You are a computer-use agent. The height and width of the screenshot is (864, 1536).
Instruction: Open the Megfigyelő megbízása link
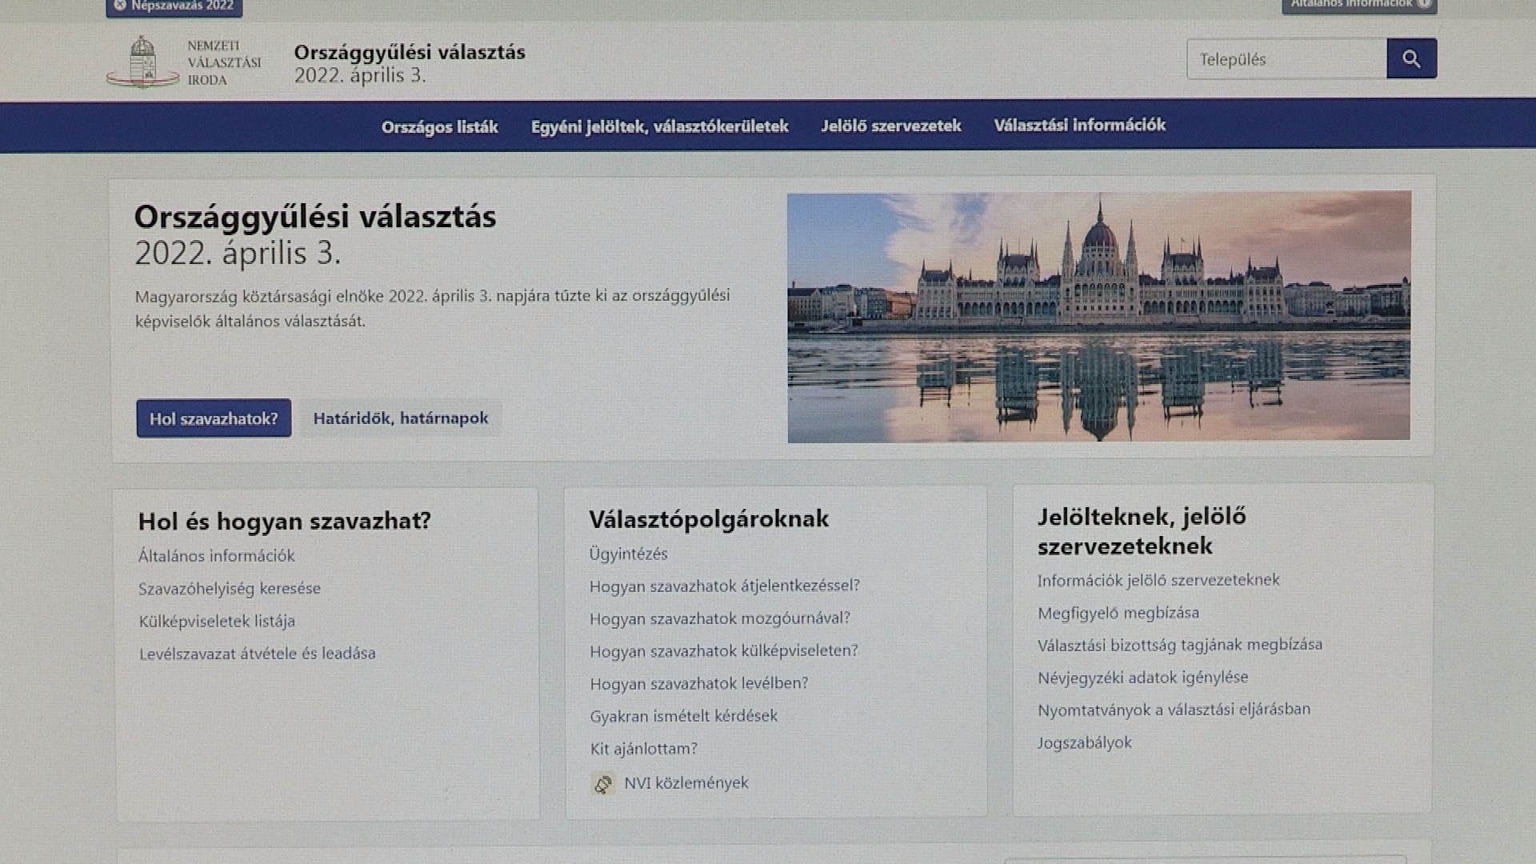tap(1118, 613)
